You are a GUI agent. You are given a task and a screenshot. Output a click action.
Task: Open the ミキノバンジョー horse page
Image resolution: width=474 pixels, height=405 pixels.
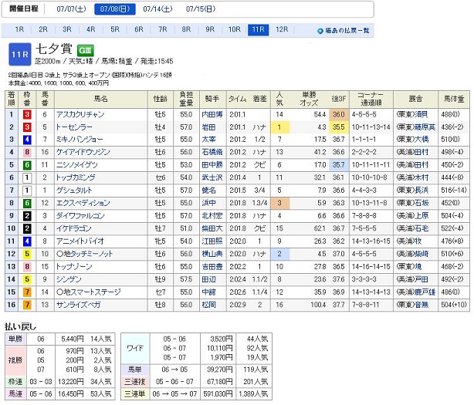pos(80,139)
